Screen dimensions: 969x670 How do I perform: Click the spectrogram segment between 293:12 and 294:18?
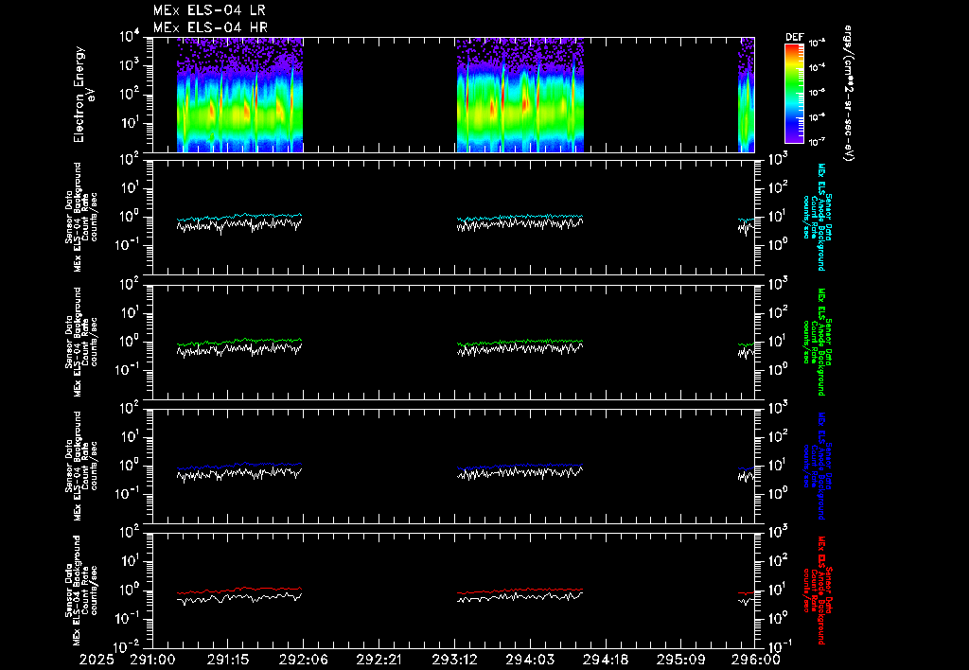(x=520, y=95)
